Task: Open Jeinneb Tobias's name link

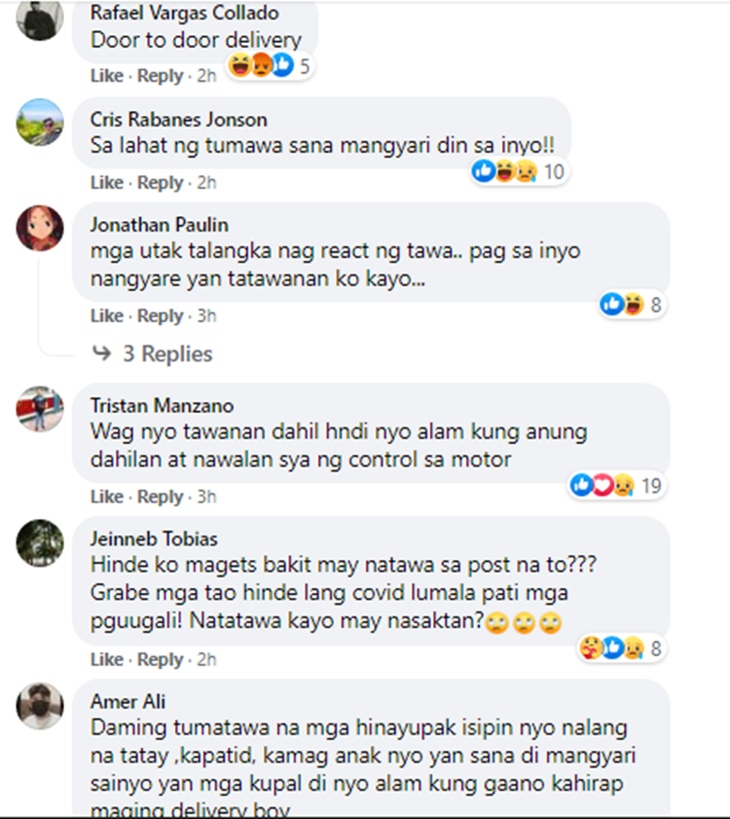Action: tap(154, 539)
